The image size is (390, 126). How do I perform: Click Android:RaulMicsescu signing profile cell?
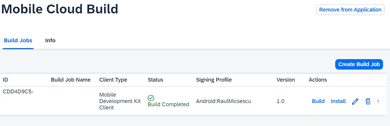[x=224, y=101]
